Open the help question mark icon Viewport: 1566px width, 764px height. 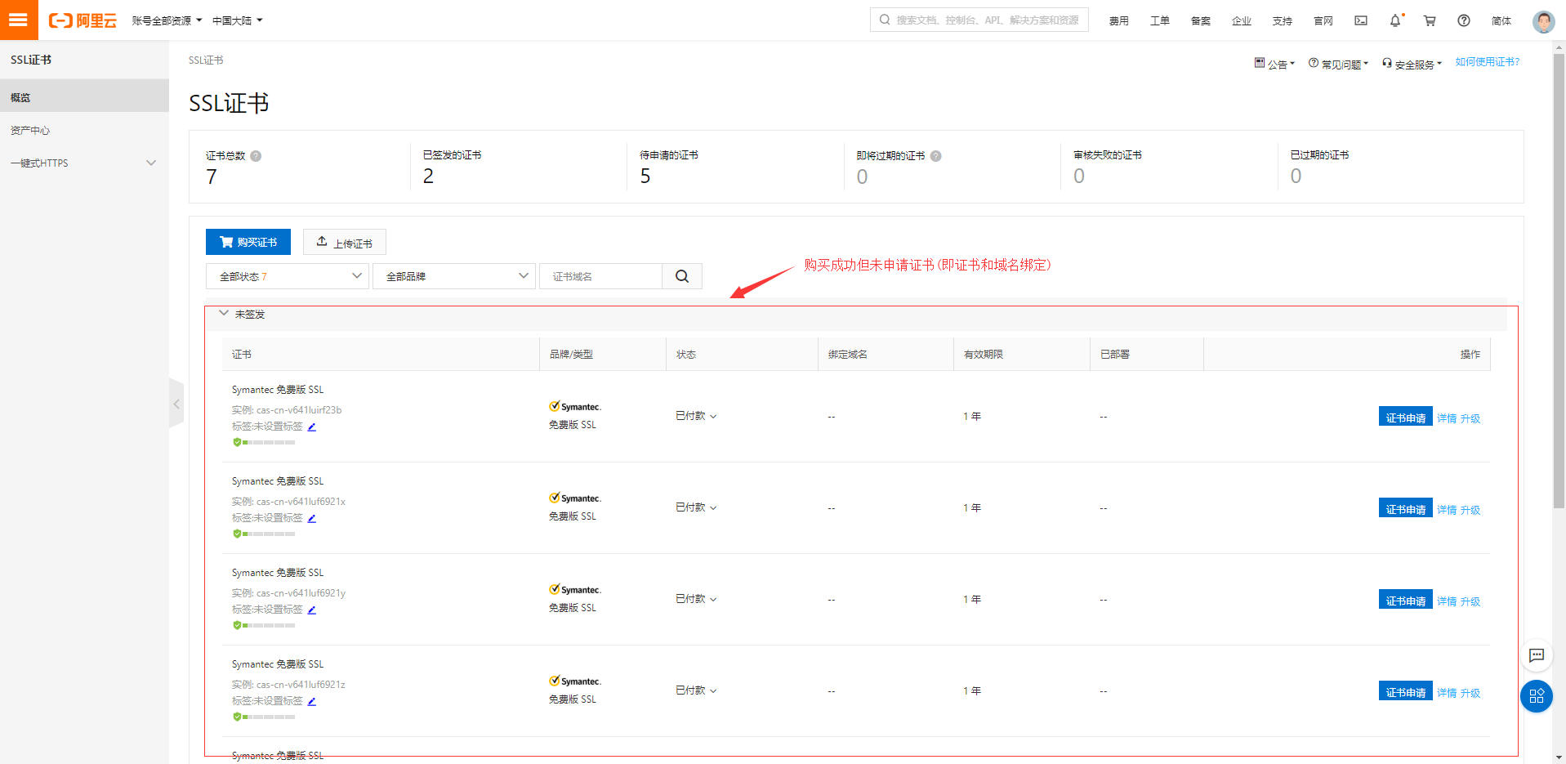tap(1464, 20)
